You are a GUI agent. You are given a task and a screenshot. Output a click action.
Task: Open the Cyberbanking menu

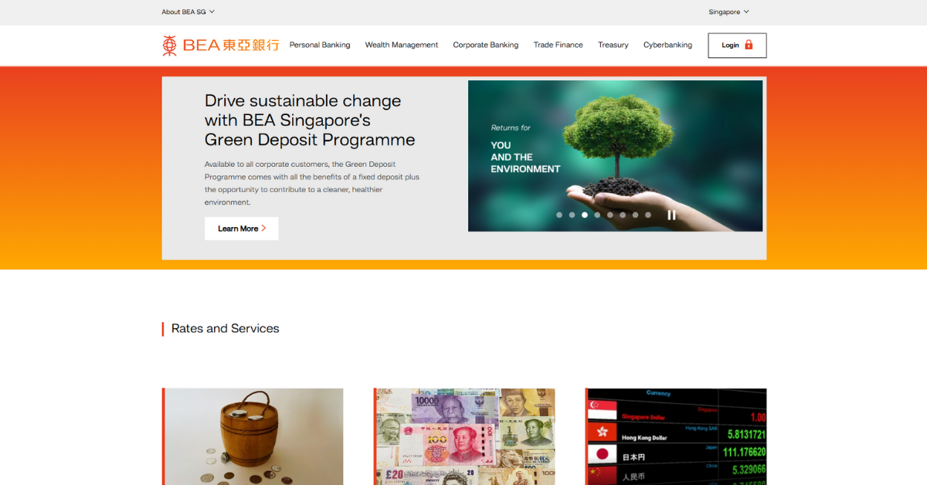click(x=667, y=45)
